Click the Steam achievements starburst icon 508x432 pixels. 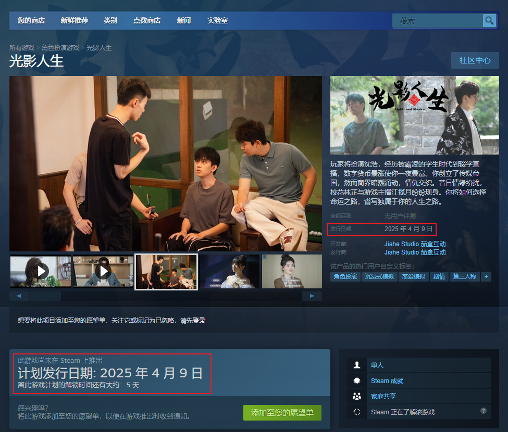pos(357,380)
